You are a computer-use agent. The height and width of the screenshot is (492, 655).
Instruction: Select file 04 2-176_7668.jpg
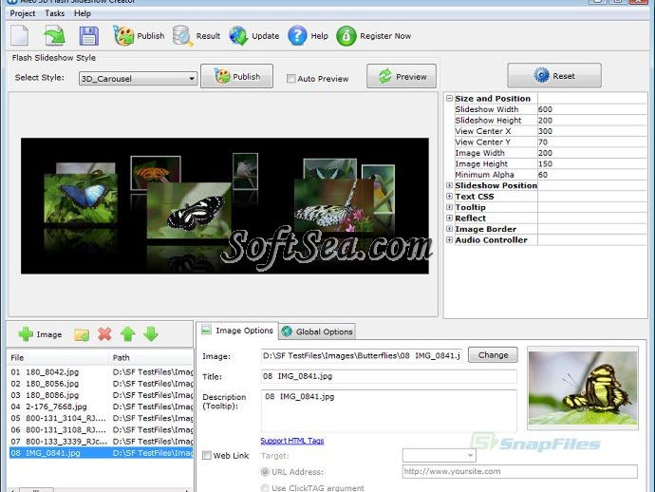coord(102,407)
